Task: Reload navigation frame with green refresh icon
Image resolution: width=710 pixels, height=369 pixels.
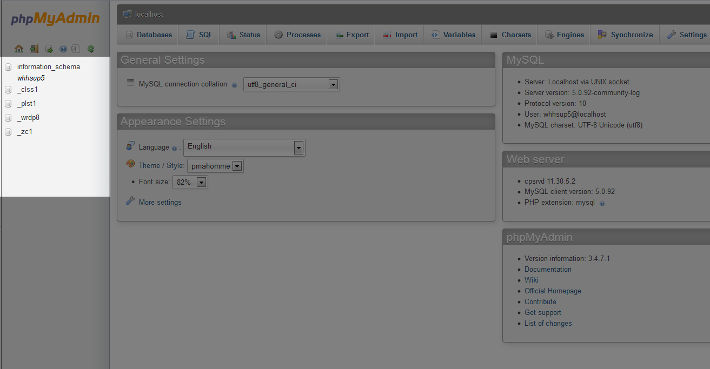Action: [x=91, y=49]
